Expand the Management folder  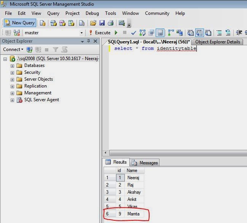(12, 93)
